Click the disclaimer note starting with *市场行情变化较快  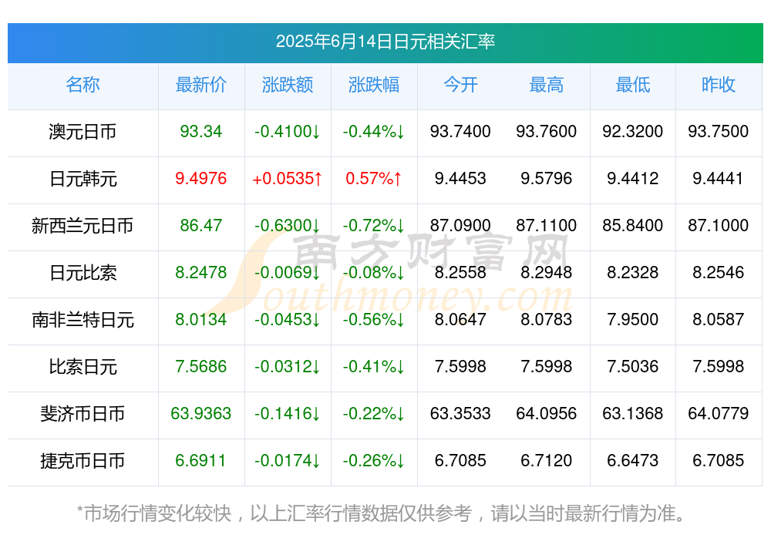[x=382, y=513]
